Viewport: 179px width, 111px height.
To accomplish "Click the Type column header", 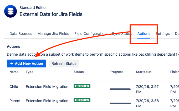I will pos(29,72).
